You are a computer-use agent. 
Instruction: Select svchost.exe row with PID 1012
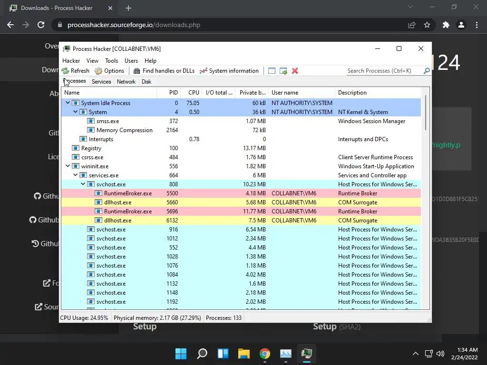(x=241, y=239)
